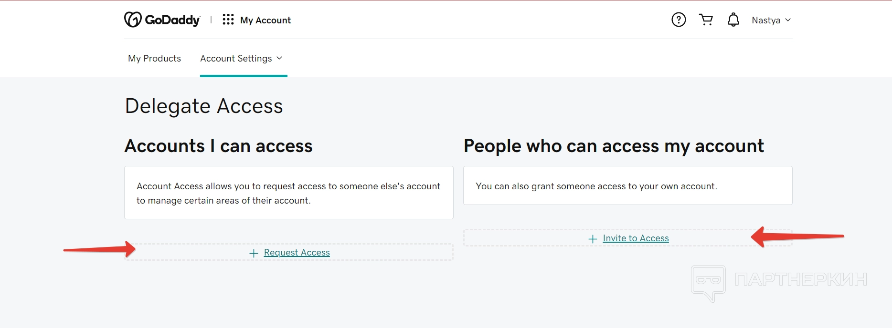The width and height of the screenshot is (892, 328).
Task: Go to My Account in header
Action: (265, 20)
